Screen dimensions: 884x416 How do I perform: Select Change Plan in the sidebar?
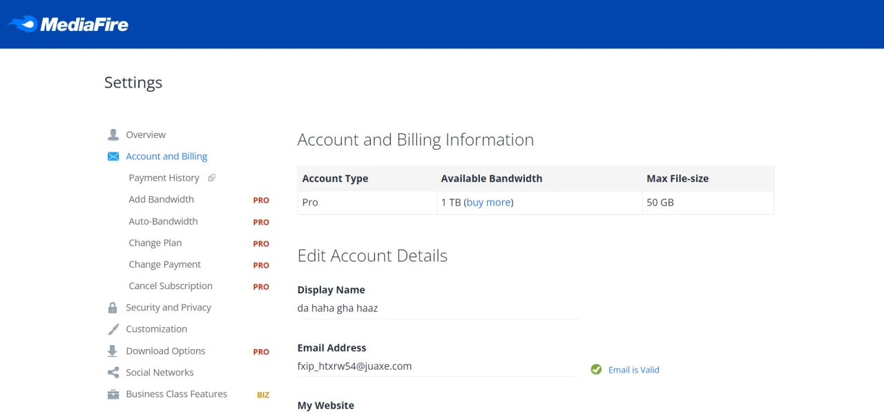(x=155, y=243)
